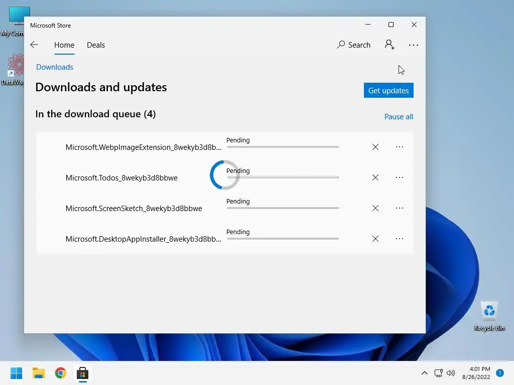
Task: Switch to the Deals tab
Action: pyautogui.click(x=96, y=45)
